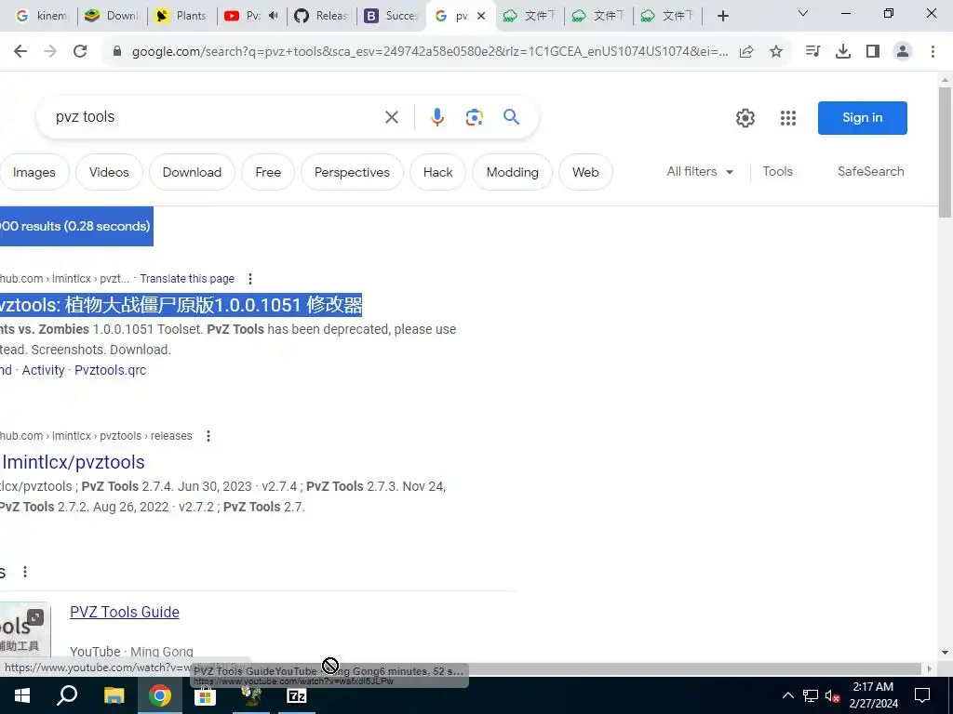Click into the pvz tools search field
953x714 pixels.
point(213,117)
